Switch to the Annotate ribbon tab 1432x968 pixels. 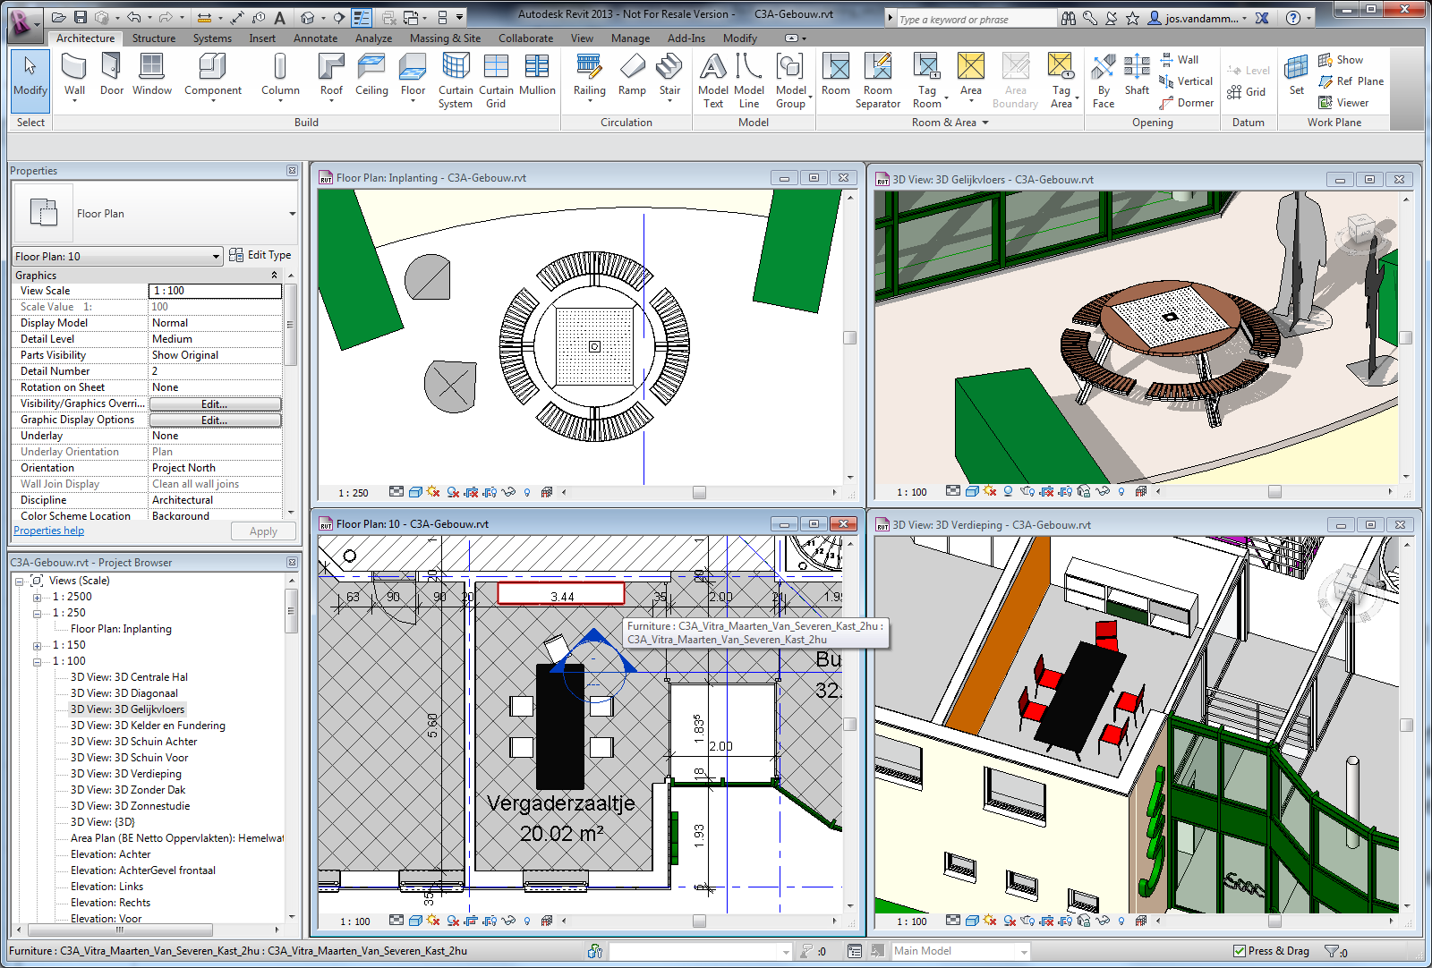(x=316, y=38)
